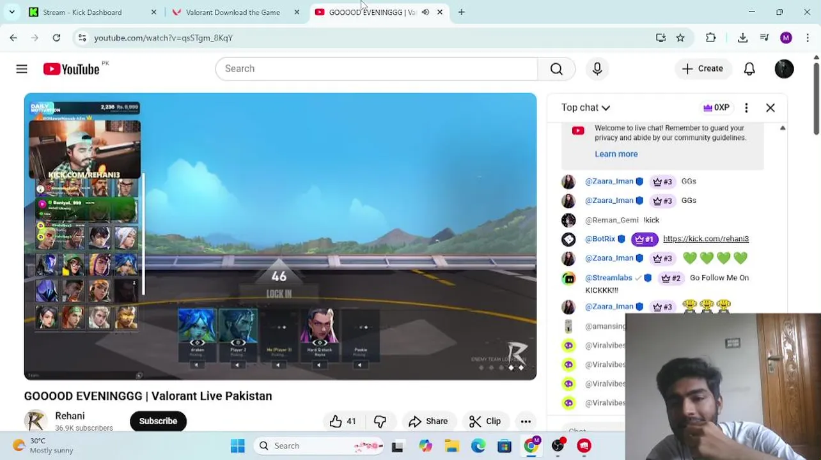The image size is (821, 460).
Task: Open the 0XP crown points badge
Action: (x=716, y=108)
